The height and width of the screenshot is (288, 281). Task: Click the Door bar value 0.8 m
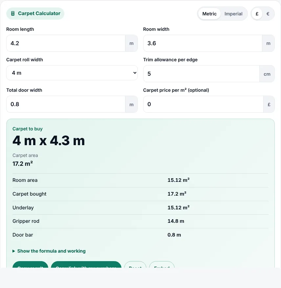[x=174, y=235]
